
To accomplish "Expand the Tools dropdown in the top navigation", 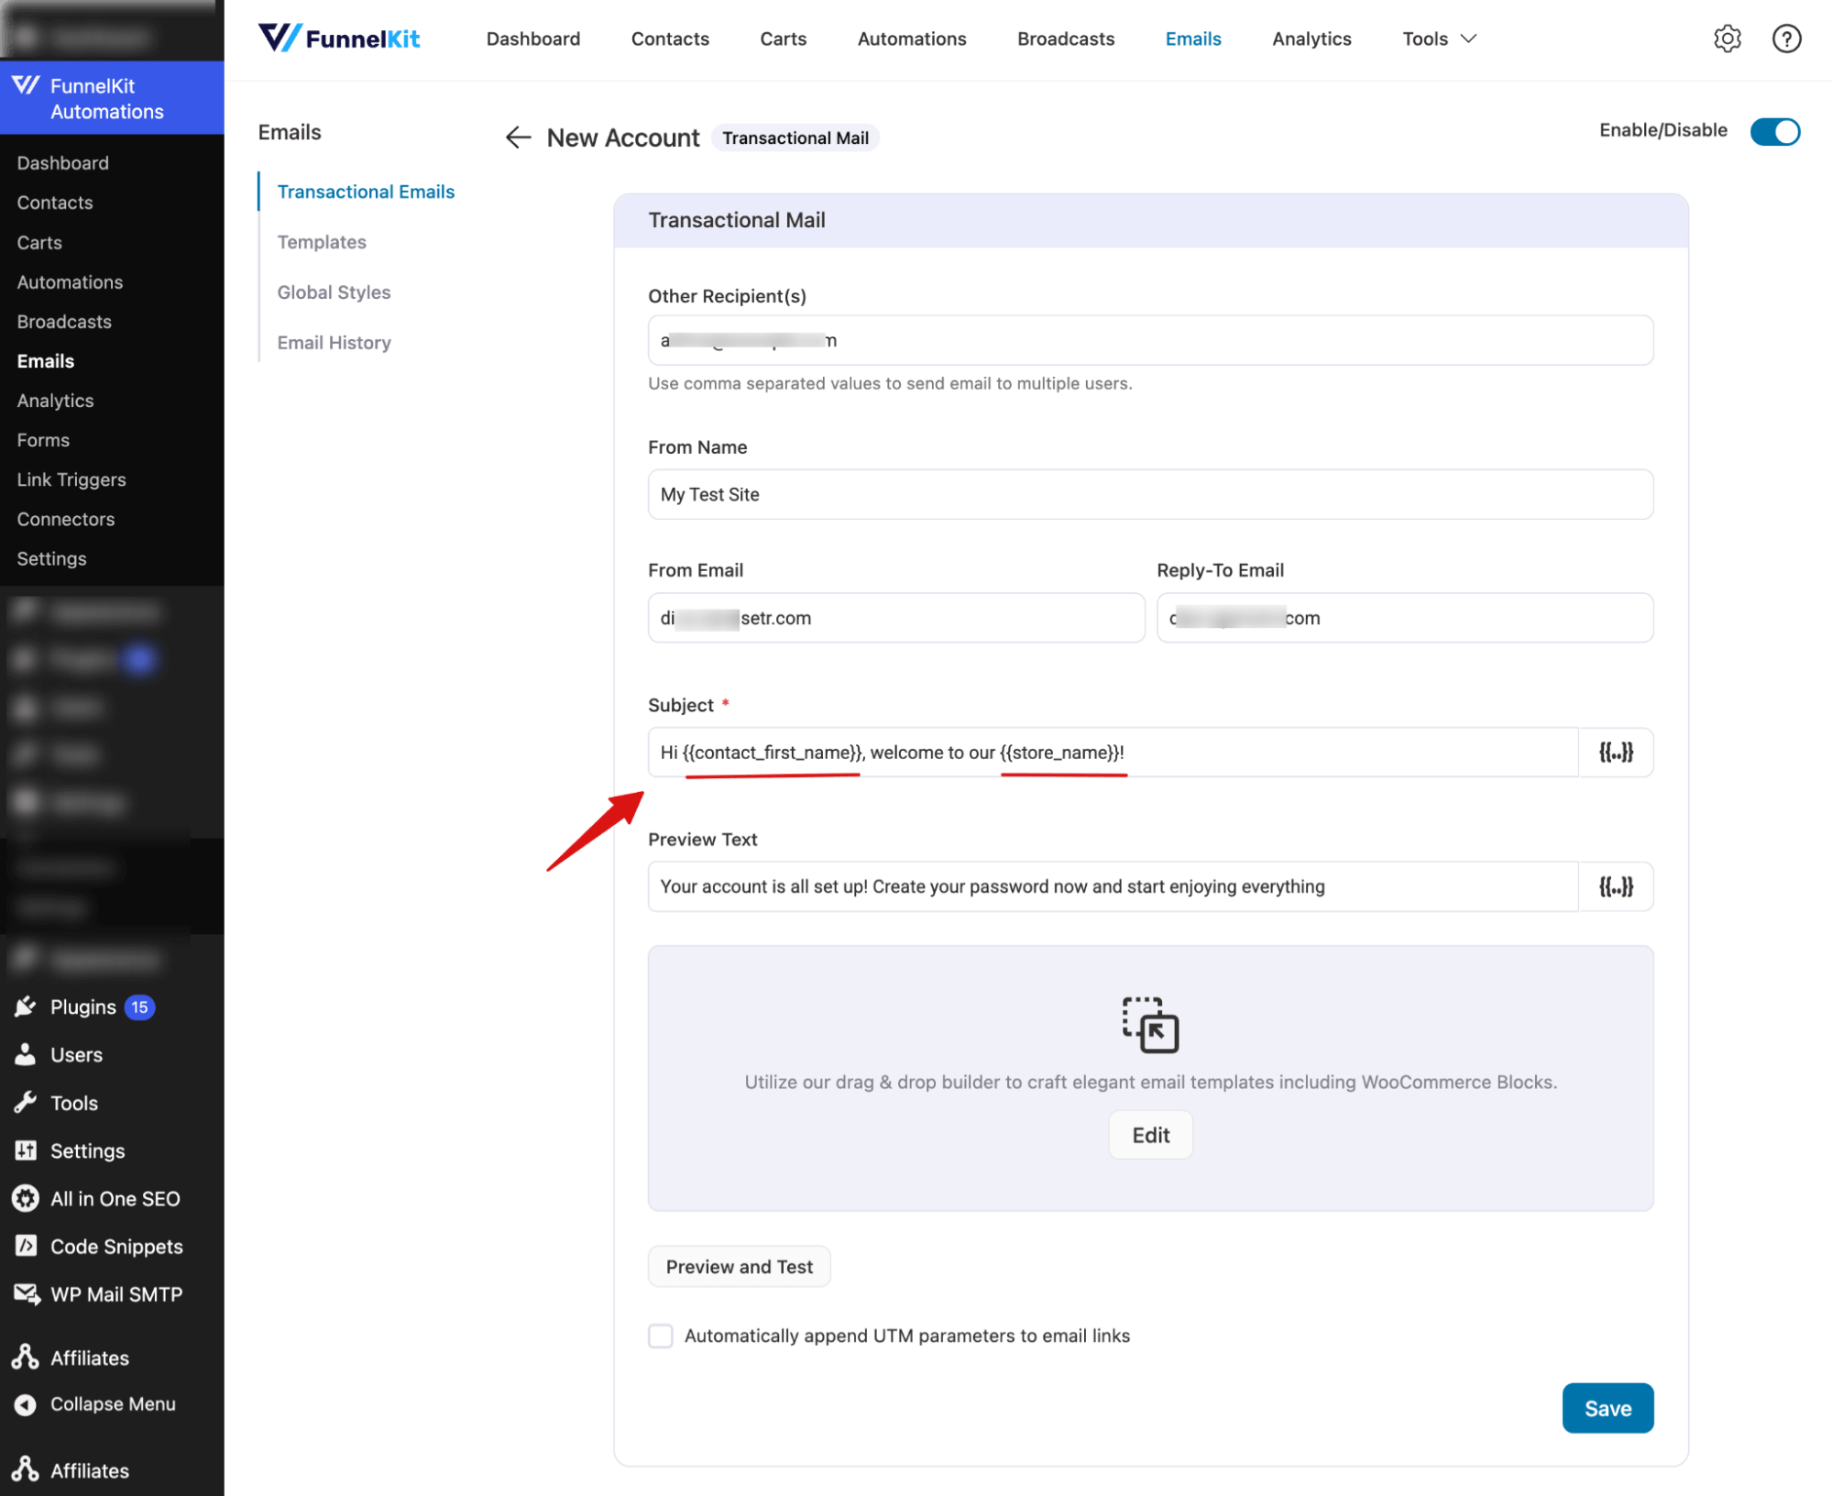I will click(1437, 38).
